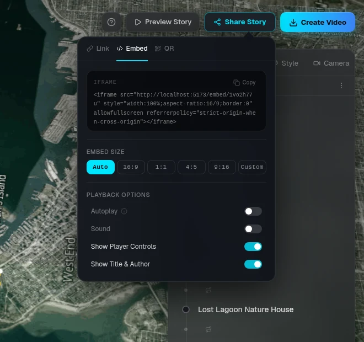Click the route icon above Lost Lagoon Nature House
Image resolution: width=364 pixels, height=342 pixels.
point(208,290)
